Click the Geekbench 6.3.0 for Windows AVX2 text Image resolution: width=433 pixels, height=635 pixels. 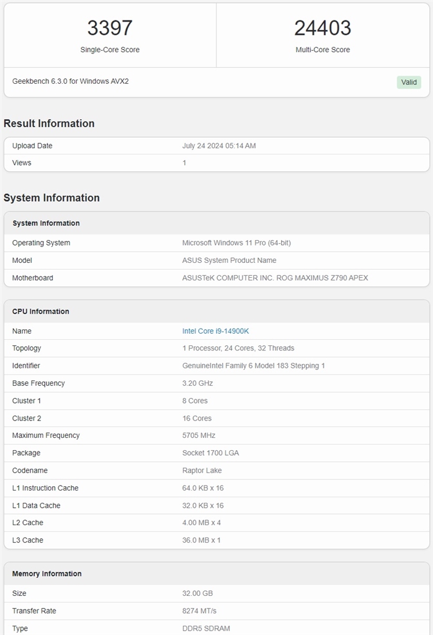[71, 81]
